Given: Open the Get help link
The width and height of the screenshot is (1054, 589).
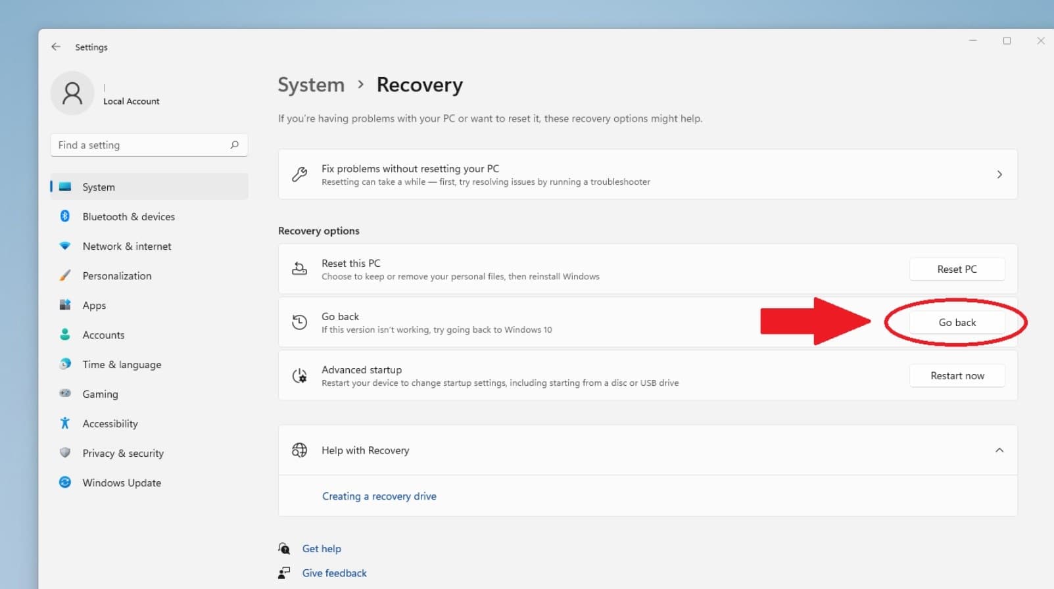Looking at the screenshot, I should [x=322, y=549].
